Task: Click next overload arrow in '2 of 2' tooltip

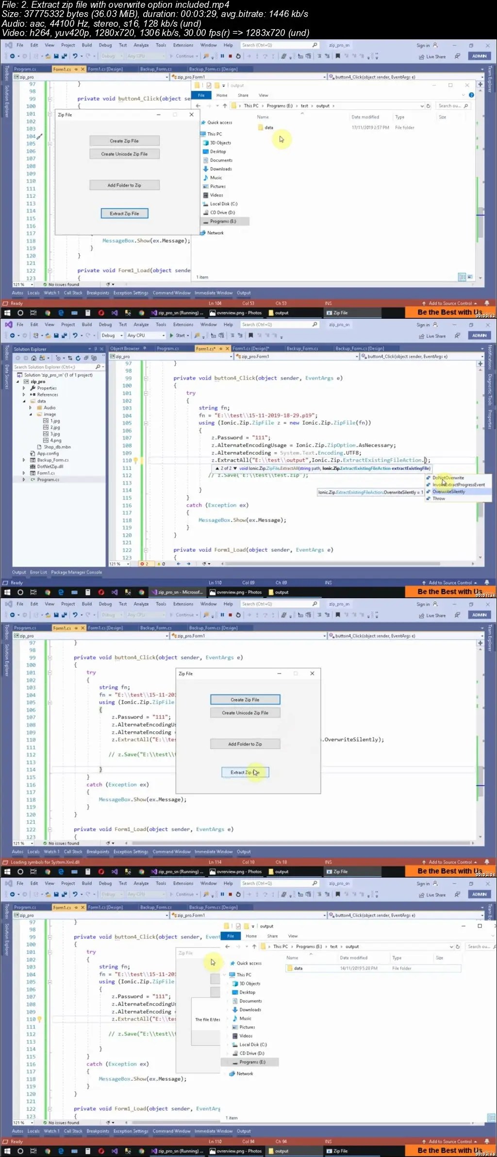Action: (x=235, y=468)
